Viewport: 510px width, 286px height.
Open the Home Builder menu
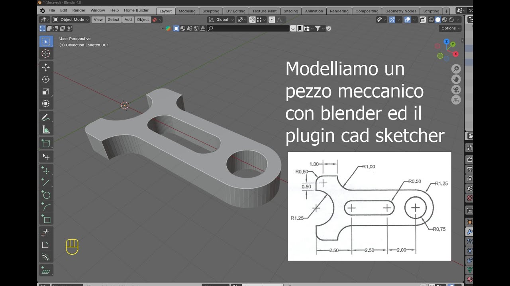pyautogui.click(x=136, y=10)
